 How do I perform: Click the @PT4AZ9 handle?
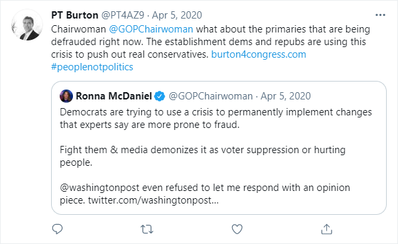tap(123, 15)
